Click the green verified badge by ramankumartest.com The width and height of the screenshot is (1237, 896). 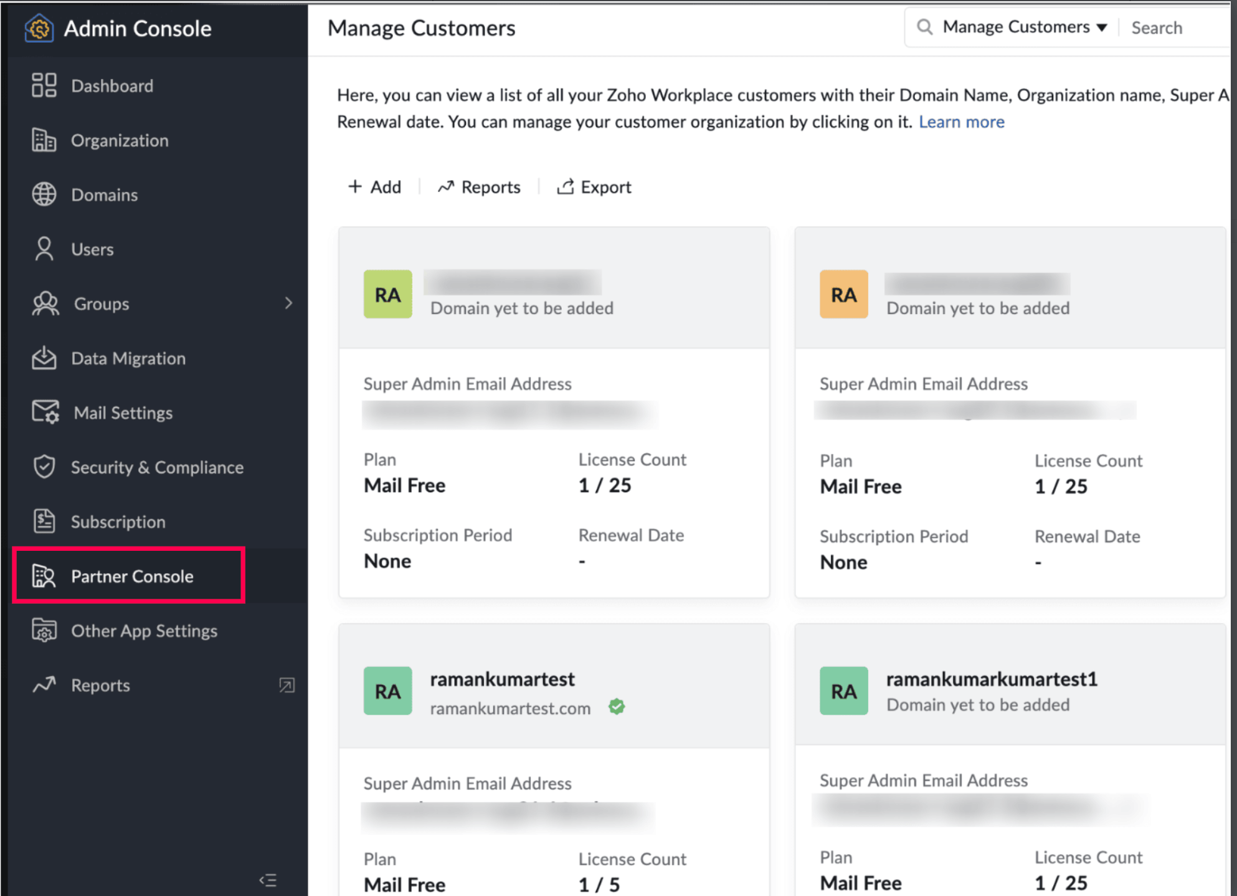[617, 707]
